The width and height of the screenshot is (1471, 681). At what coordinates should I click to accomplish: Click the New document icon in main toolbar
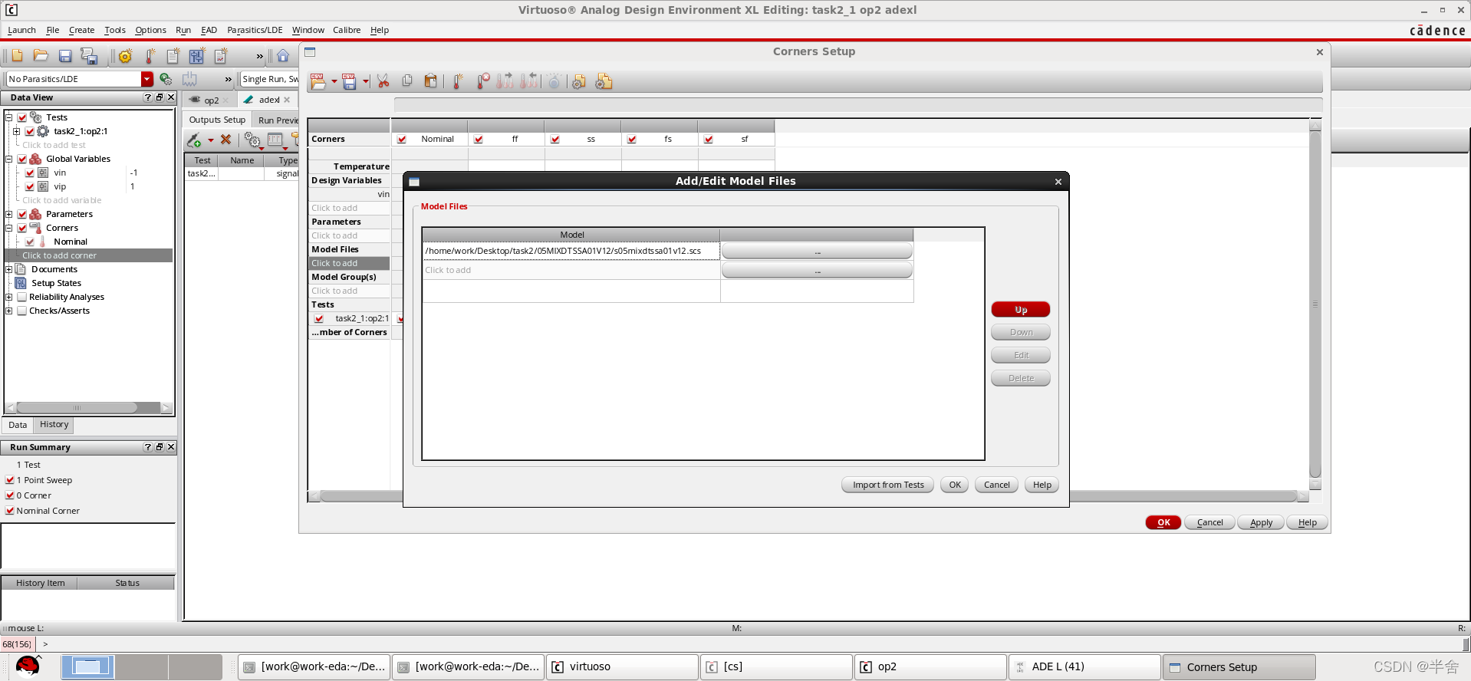point(17,56)
